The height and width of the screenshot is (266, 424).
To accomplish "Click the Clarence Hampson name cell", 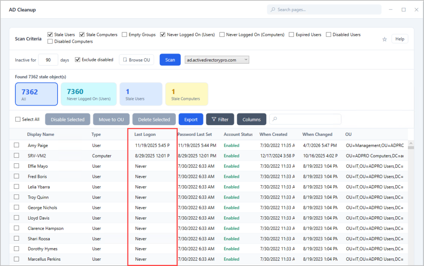I will [x=46, y=228].
